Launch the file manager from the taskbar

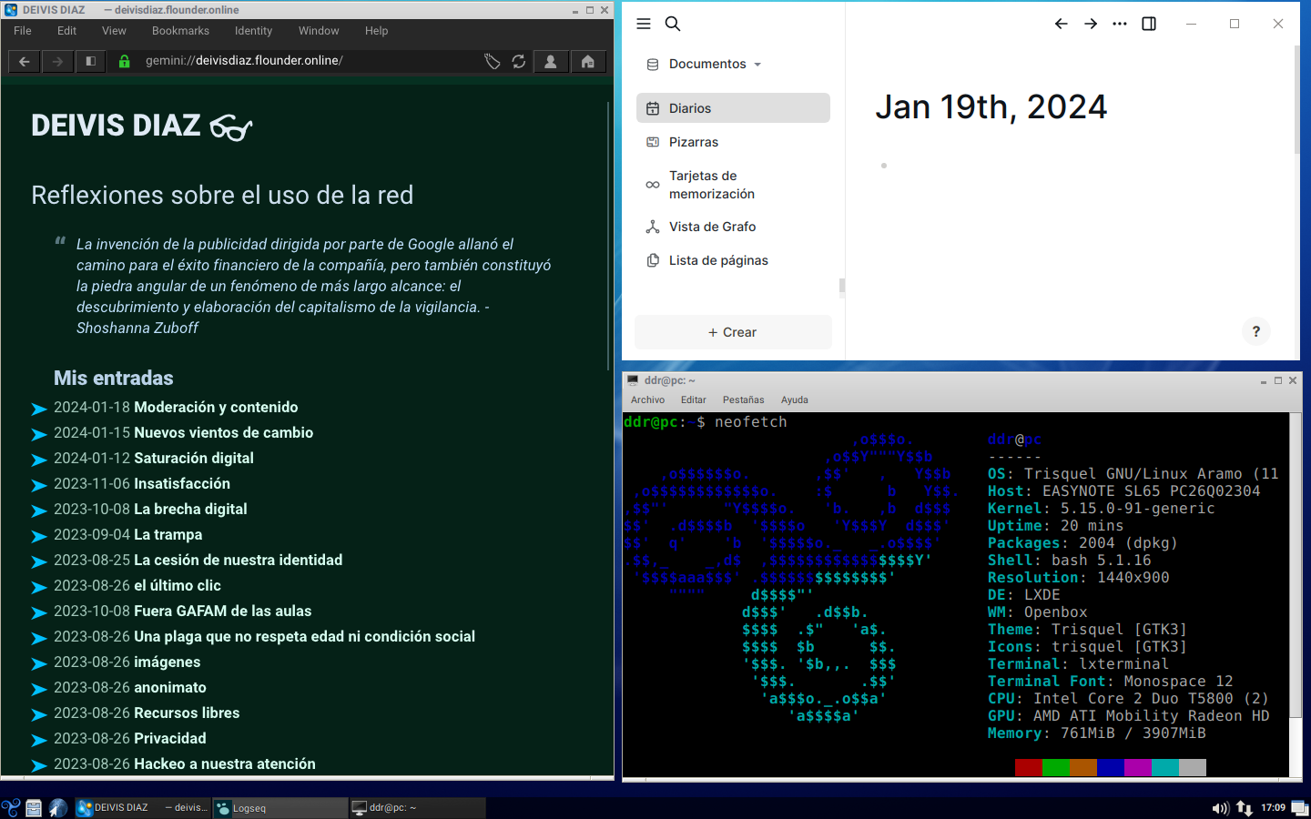(x=34, y=807)
